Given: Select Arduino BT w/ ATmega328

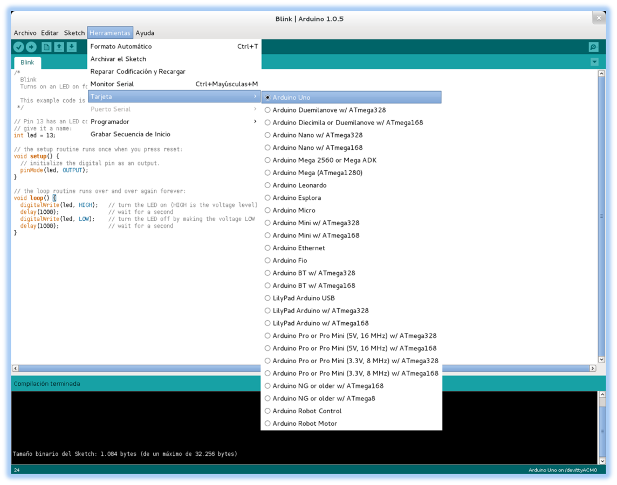Looking at the screenshot, I should [352, 273].
